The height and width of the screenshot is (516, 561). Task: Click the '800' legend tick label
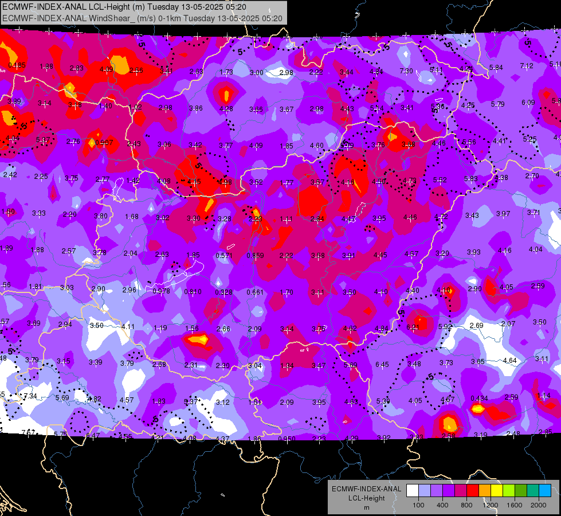466,505
